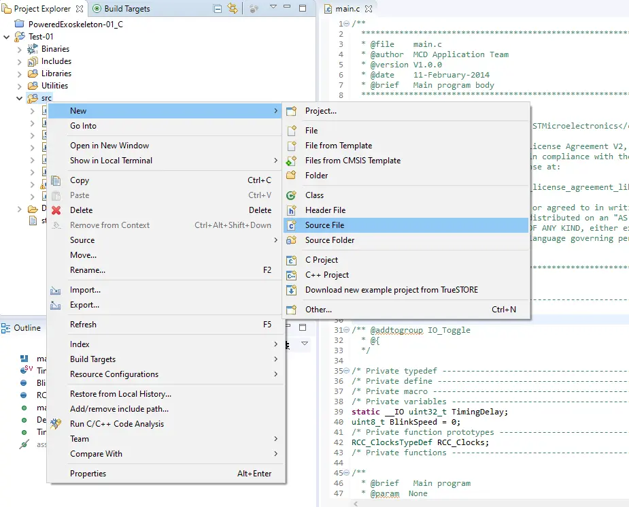Viewport: 629px width, 507px height.
Task: Click the C Project icon
Action: [291, 260]
